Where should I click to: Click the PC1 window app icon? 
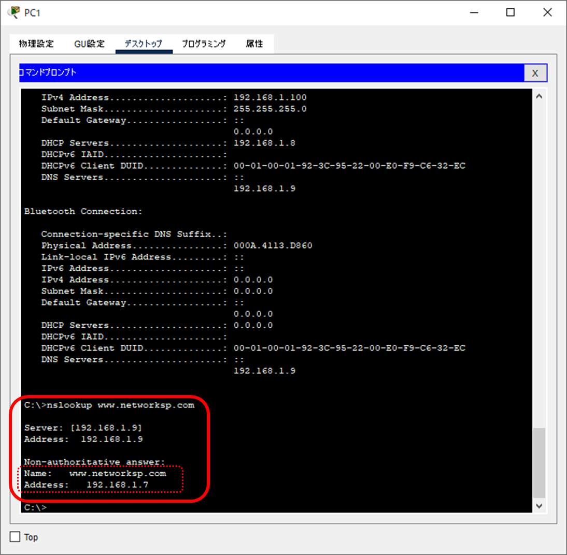(14, 12)
